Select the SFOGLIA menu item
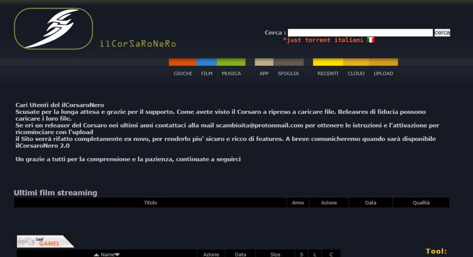473x257 pixels. pos(288,73)
